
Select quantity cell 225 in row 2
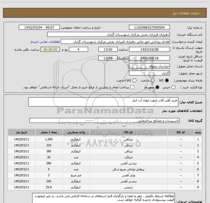[x=49, y=145]
